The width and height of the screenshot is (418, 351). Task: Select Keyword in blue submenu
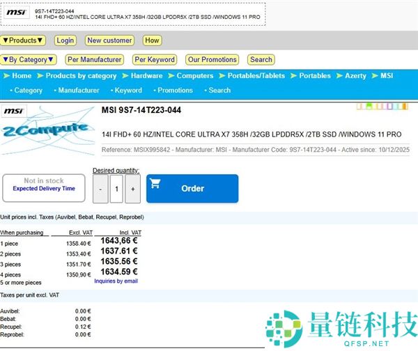pos(128,91)
